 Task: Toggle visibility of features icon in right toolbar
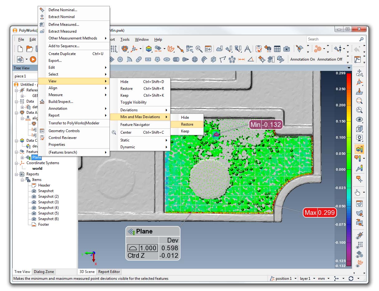pos(359,254)
